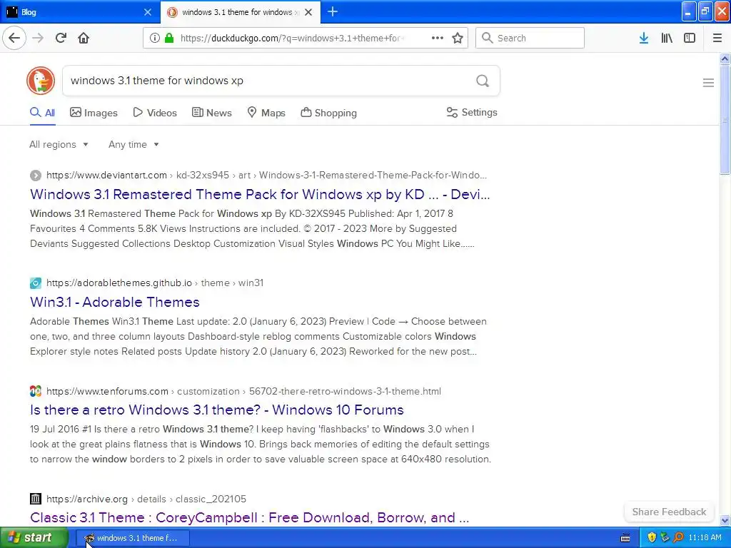
Task: Show site information icon in address bar
Action: point(155,39)
